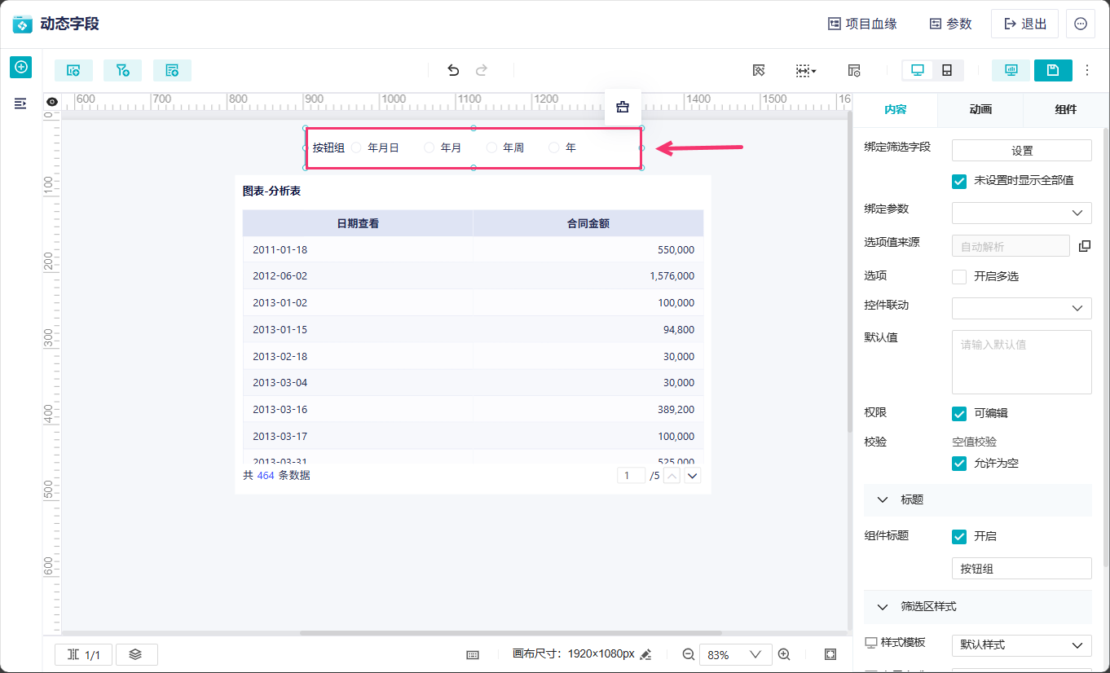Viewport: 1110px width, 673px height.
Task: Click the add filter component toolbar icon
Action: pyautogui.click(x=123, y=71)
